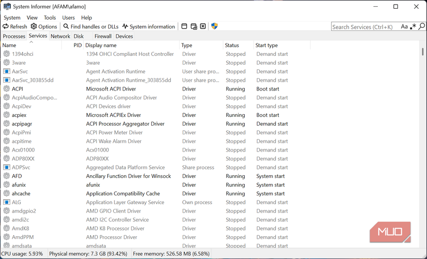Select Application Layer Gateway Service text
Image resolution: width=427 pixels, height=259 pixels.
click(125, 202)
